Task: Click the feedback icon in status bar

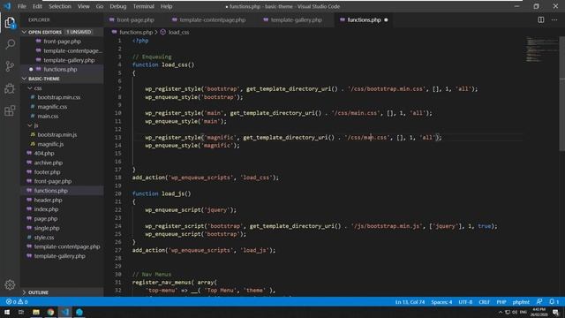Action: [x=539, y=302]
